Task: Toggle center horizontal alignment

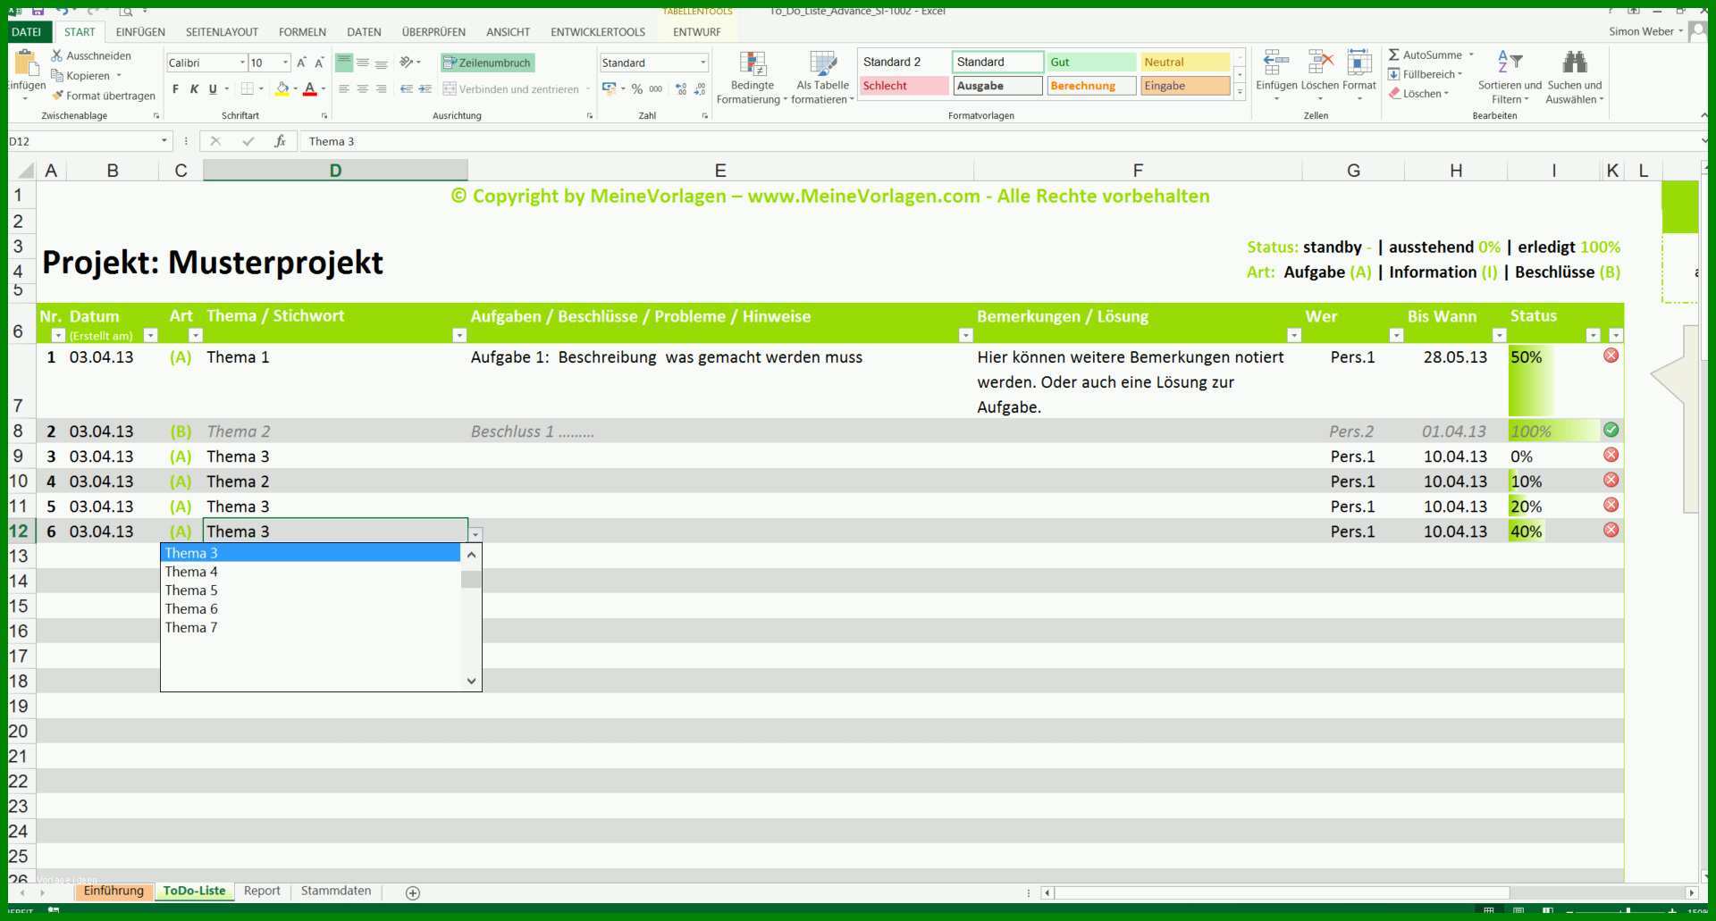Action: pos(363,88)
